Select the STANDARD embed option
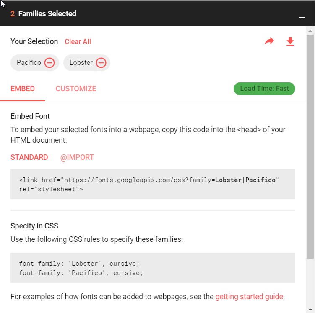 29,157
